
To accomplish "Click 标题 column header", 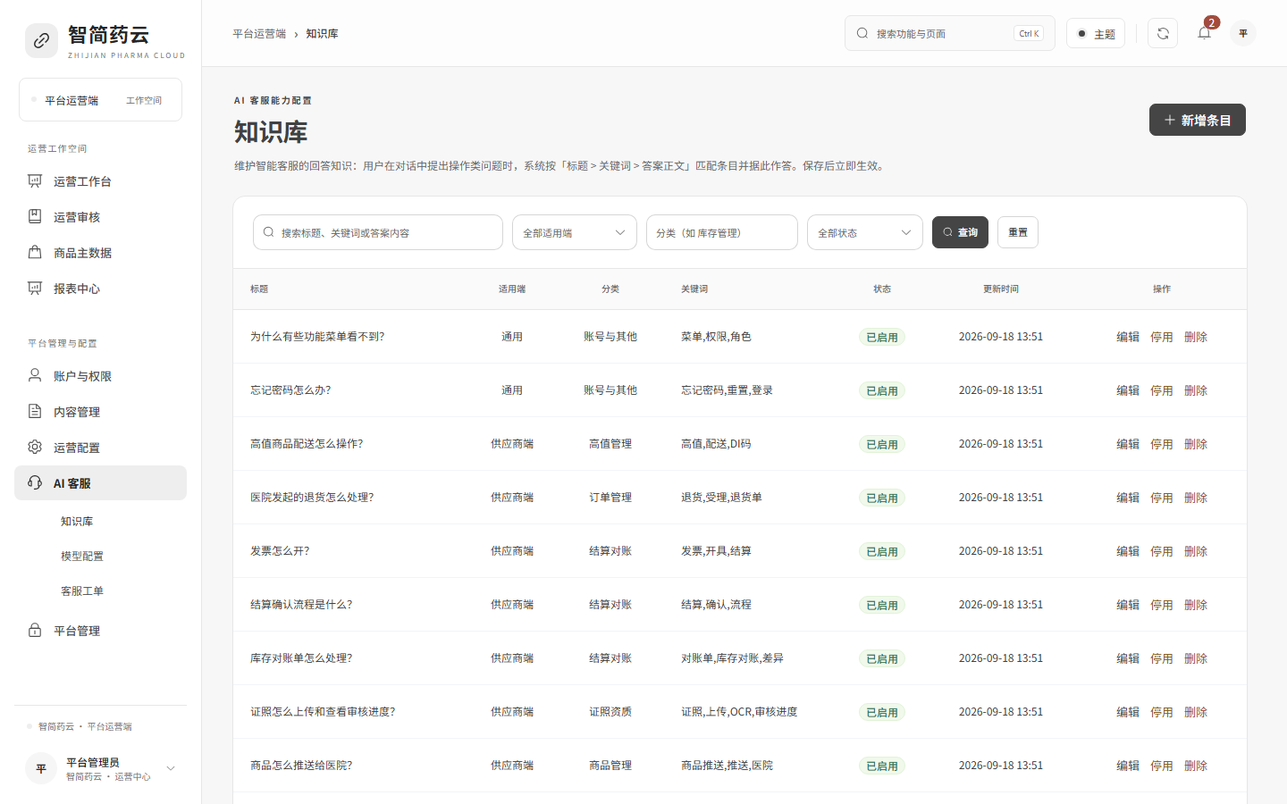I will pos(259,289).
